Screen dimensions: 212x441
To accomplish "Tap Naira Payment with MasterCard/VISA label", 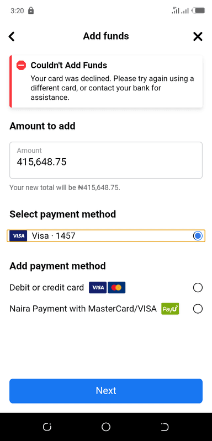I will pyautogui.click(x=83, y=309).
